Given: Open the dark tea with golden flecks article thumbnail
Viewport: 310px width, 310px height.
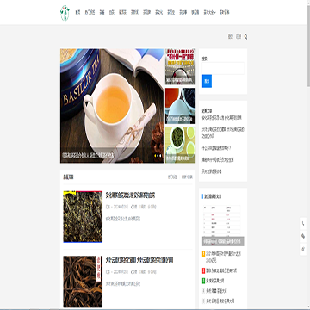Looking at the screenshot, I should coord(83,217).
